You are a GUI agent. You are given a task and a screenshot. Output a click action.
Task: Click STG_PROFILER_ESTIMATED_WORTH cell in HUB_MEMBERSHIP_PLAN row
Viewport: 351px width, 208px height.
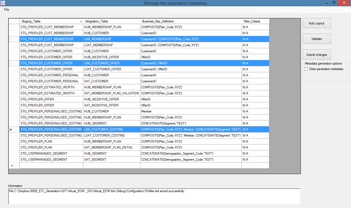point(51,87)
